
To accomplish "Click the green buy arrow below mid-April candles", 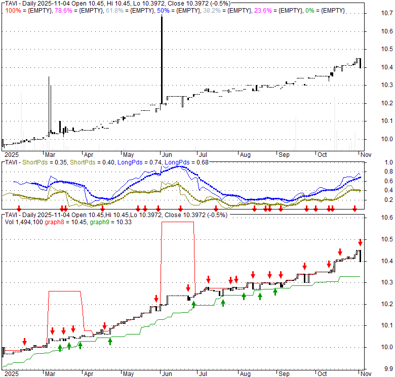I will tap(110, 342).
